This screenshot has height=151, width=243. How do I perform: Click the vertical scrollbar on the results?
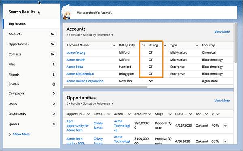tap(236, 43)
